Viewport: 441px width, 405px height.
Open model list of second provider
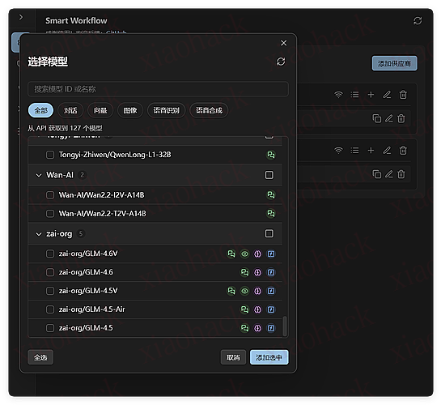click(354, 151)
